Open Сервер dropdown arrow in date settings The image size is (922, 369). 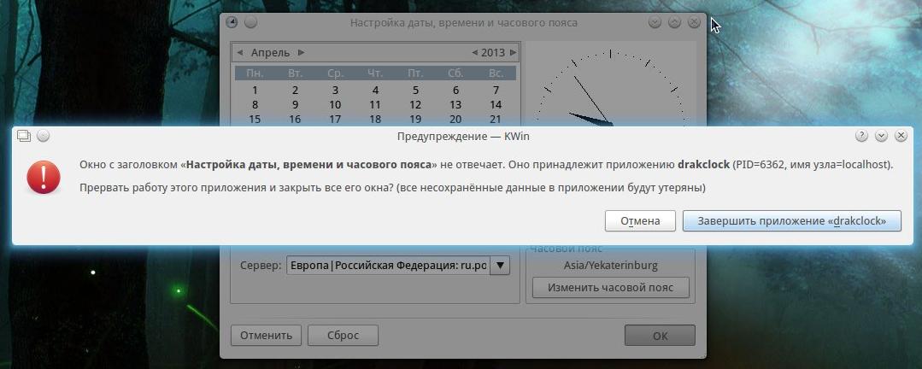tap(500, 265)
